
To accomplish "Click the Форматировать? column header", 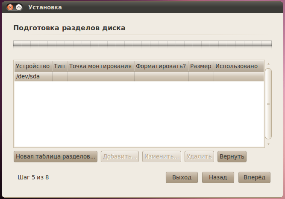I will click(x=162, y=66).
